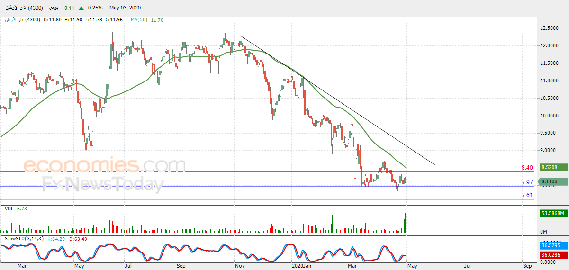Click the C:11.96 close value
Viewport: 569px width, 270px height.
[114, 20]
